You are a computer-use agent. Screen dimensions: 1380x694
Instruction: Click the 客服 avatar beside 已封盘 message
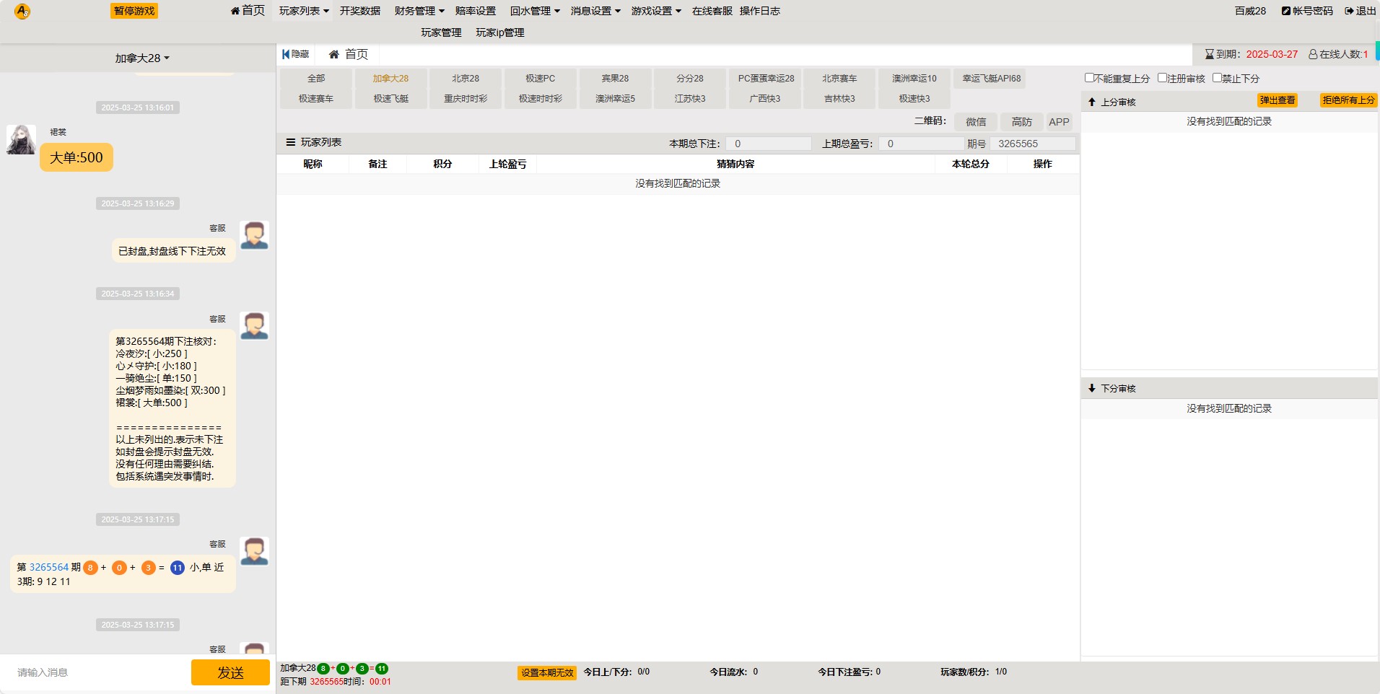[254, 236]
